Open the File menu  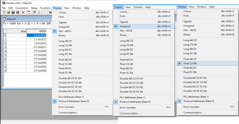point(4,8)
